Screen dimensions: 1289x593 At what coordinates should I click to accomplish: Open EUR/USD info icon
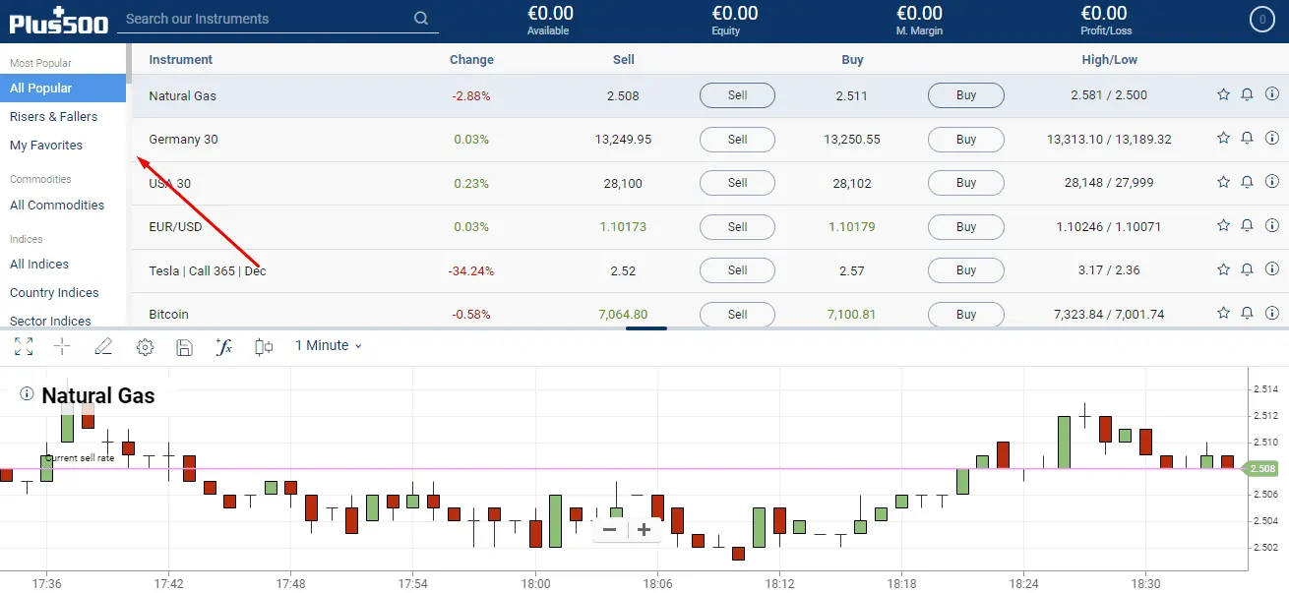[x=1271, y=225]
